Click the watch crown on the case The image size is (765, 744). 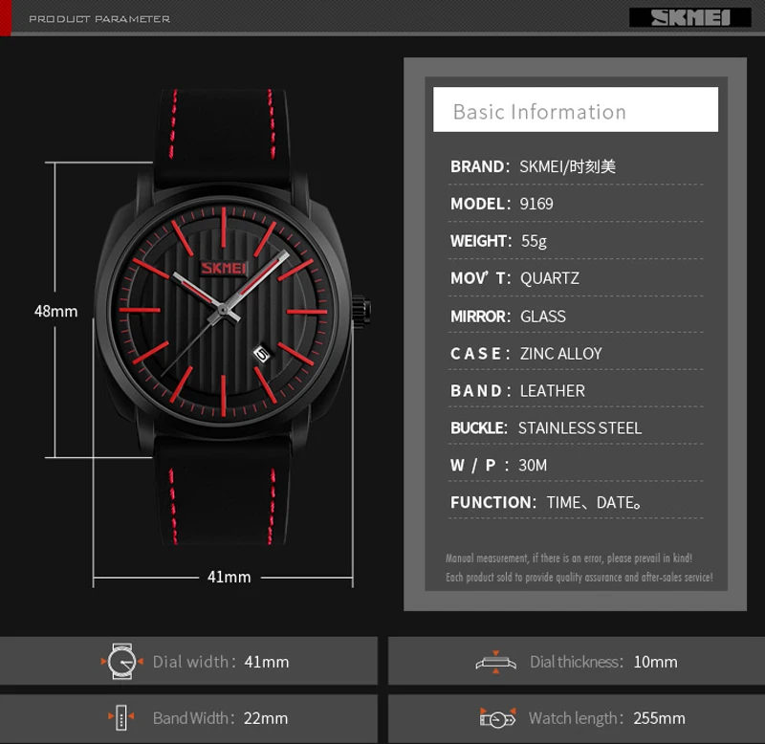[361, 311]
